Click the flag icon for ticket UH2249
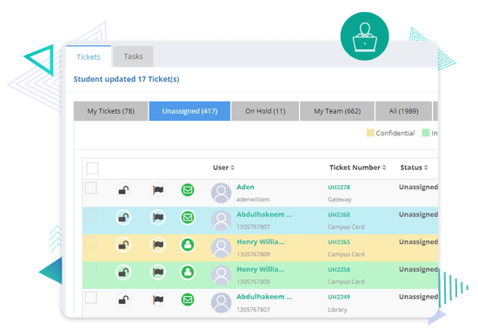 click(158, 300)
